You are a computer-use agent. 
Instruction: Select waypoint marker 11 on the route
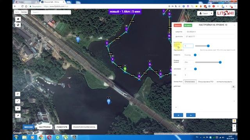(139, 77)
